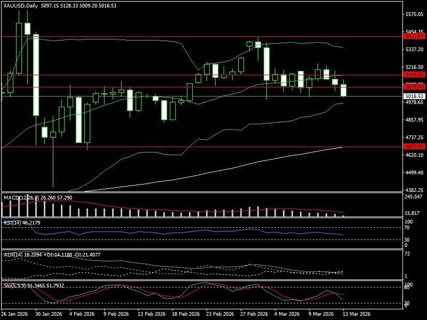Image resolution: width=427 pixels, height=320 pixels.
Task: Click the 27 Feb 2026 date marker
Action: [x=254, y=314]
